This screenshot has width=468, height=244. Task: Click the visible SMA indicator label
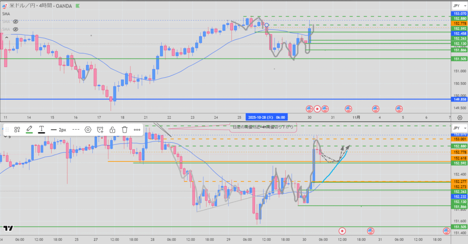pyautogui.click(x=6, y=14)
